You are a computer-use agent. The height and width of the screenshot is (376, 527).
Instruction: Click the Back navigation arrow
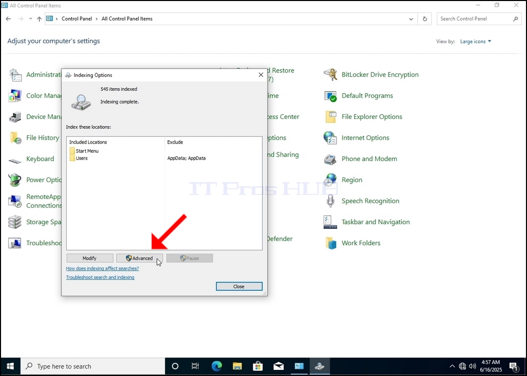pyautogui.click(x=8, y=19)
